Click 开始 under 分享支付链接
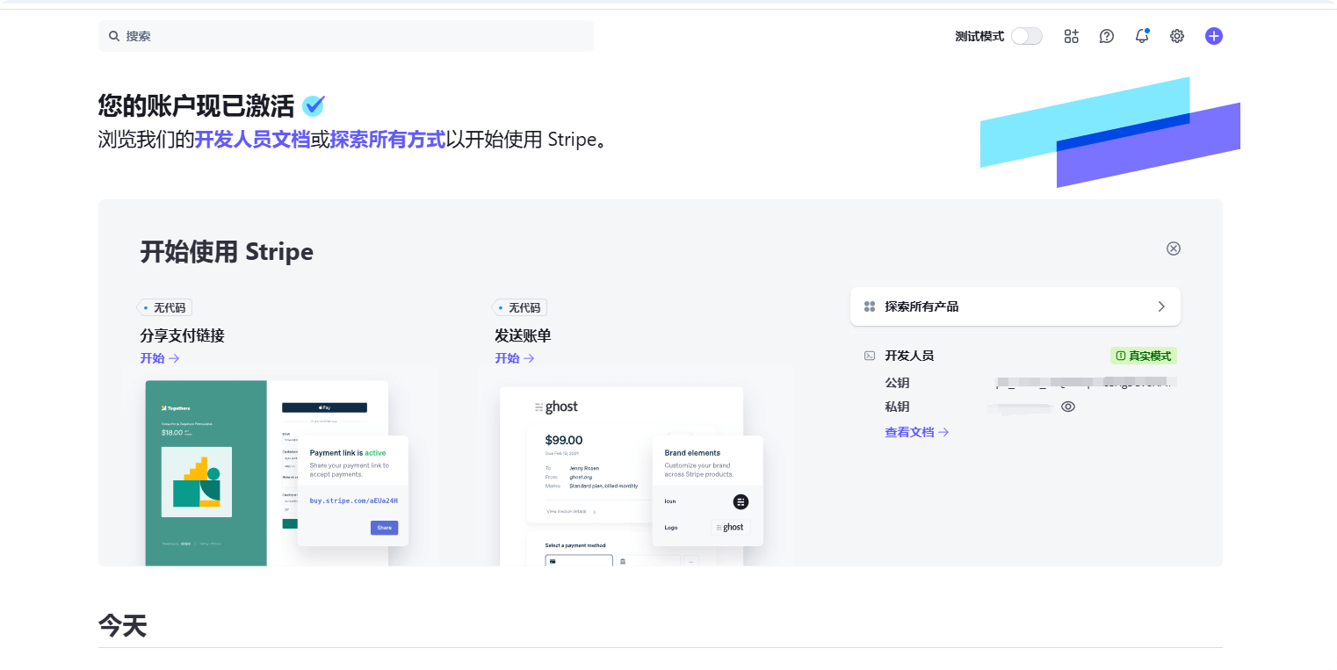This screenshot has width=1337, height=670. coord(154,358)
